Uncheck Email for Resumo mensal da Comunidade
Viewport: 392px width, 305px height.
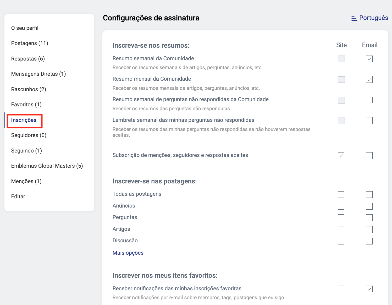point(369,79)
